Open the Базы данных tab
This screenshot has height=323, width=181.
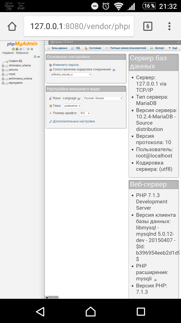(x=57, y=48)
